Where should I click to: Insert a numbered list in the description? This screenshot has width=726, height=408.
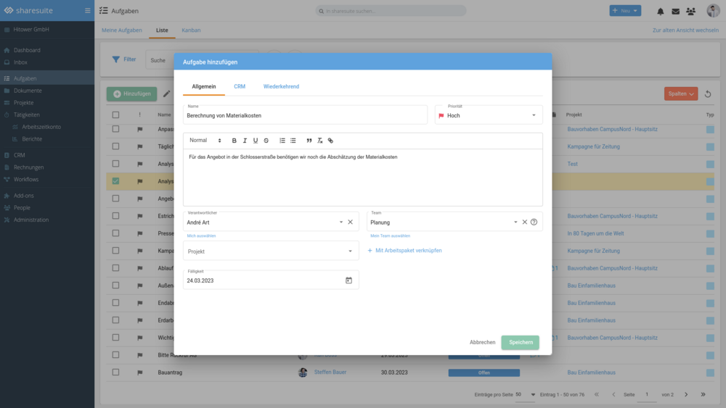click(282, 141)
